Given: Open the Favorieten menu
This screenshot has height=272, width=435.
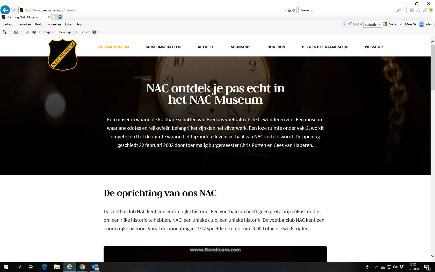Looking at the screenshot, I should pos(54,24).
